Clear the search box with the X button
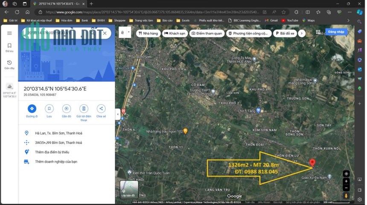 105,33
